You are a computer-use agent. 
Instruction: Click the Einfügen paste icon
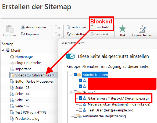click(x=9, y=29)
